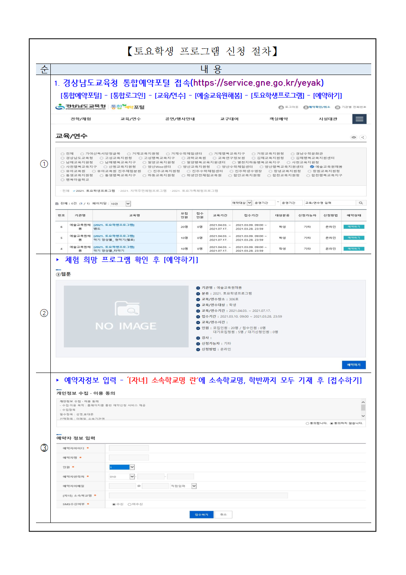
Task: Open the 010 phone prefix dropdown
Action: [122, 477]
